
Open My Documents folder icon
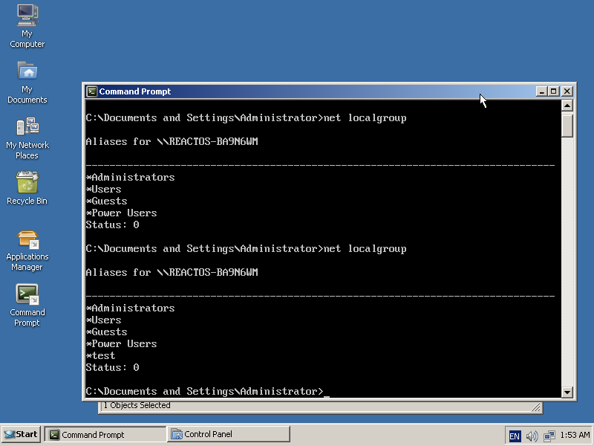click(27, 71)
